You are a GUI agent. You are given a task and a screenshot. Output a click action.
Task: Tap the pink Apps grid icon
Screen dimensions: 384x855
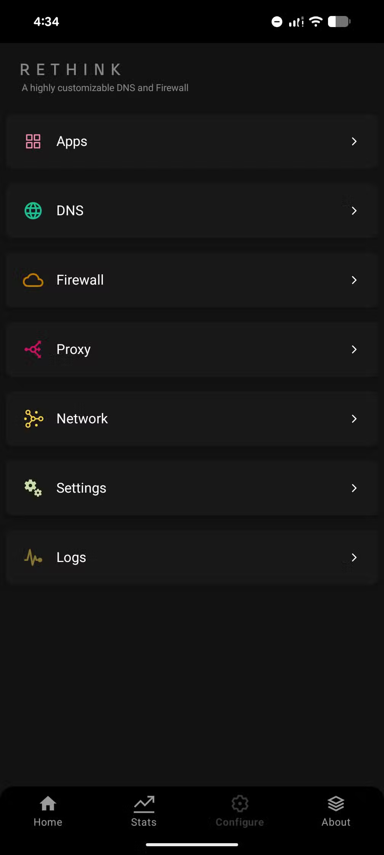tap(33, 141)
